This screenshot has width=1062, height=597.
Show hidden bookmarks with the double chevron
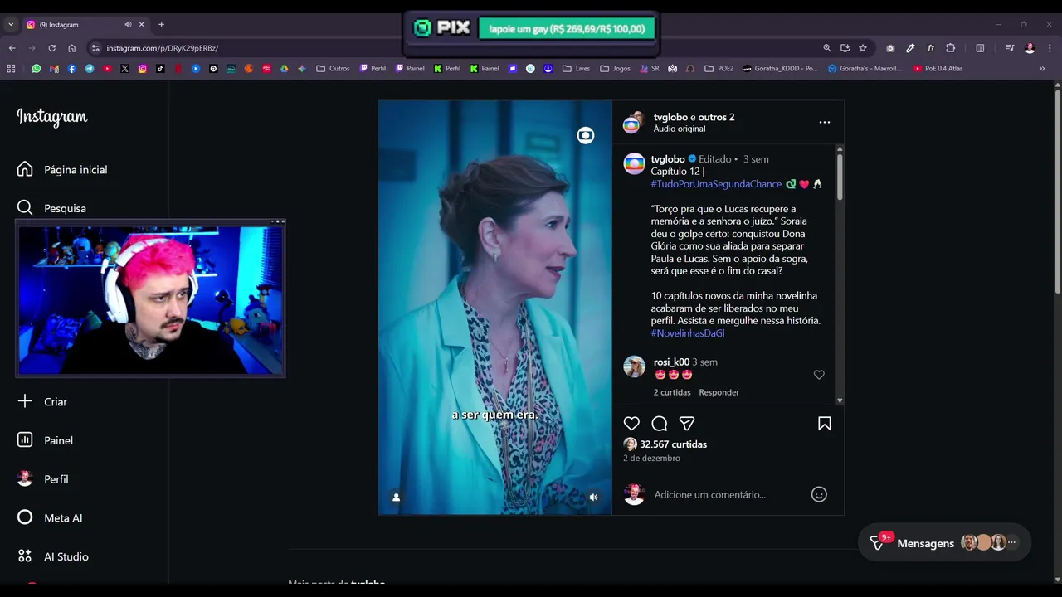[x=1042, y=69]
